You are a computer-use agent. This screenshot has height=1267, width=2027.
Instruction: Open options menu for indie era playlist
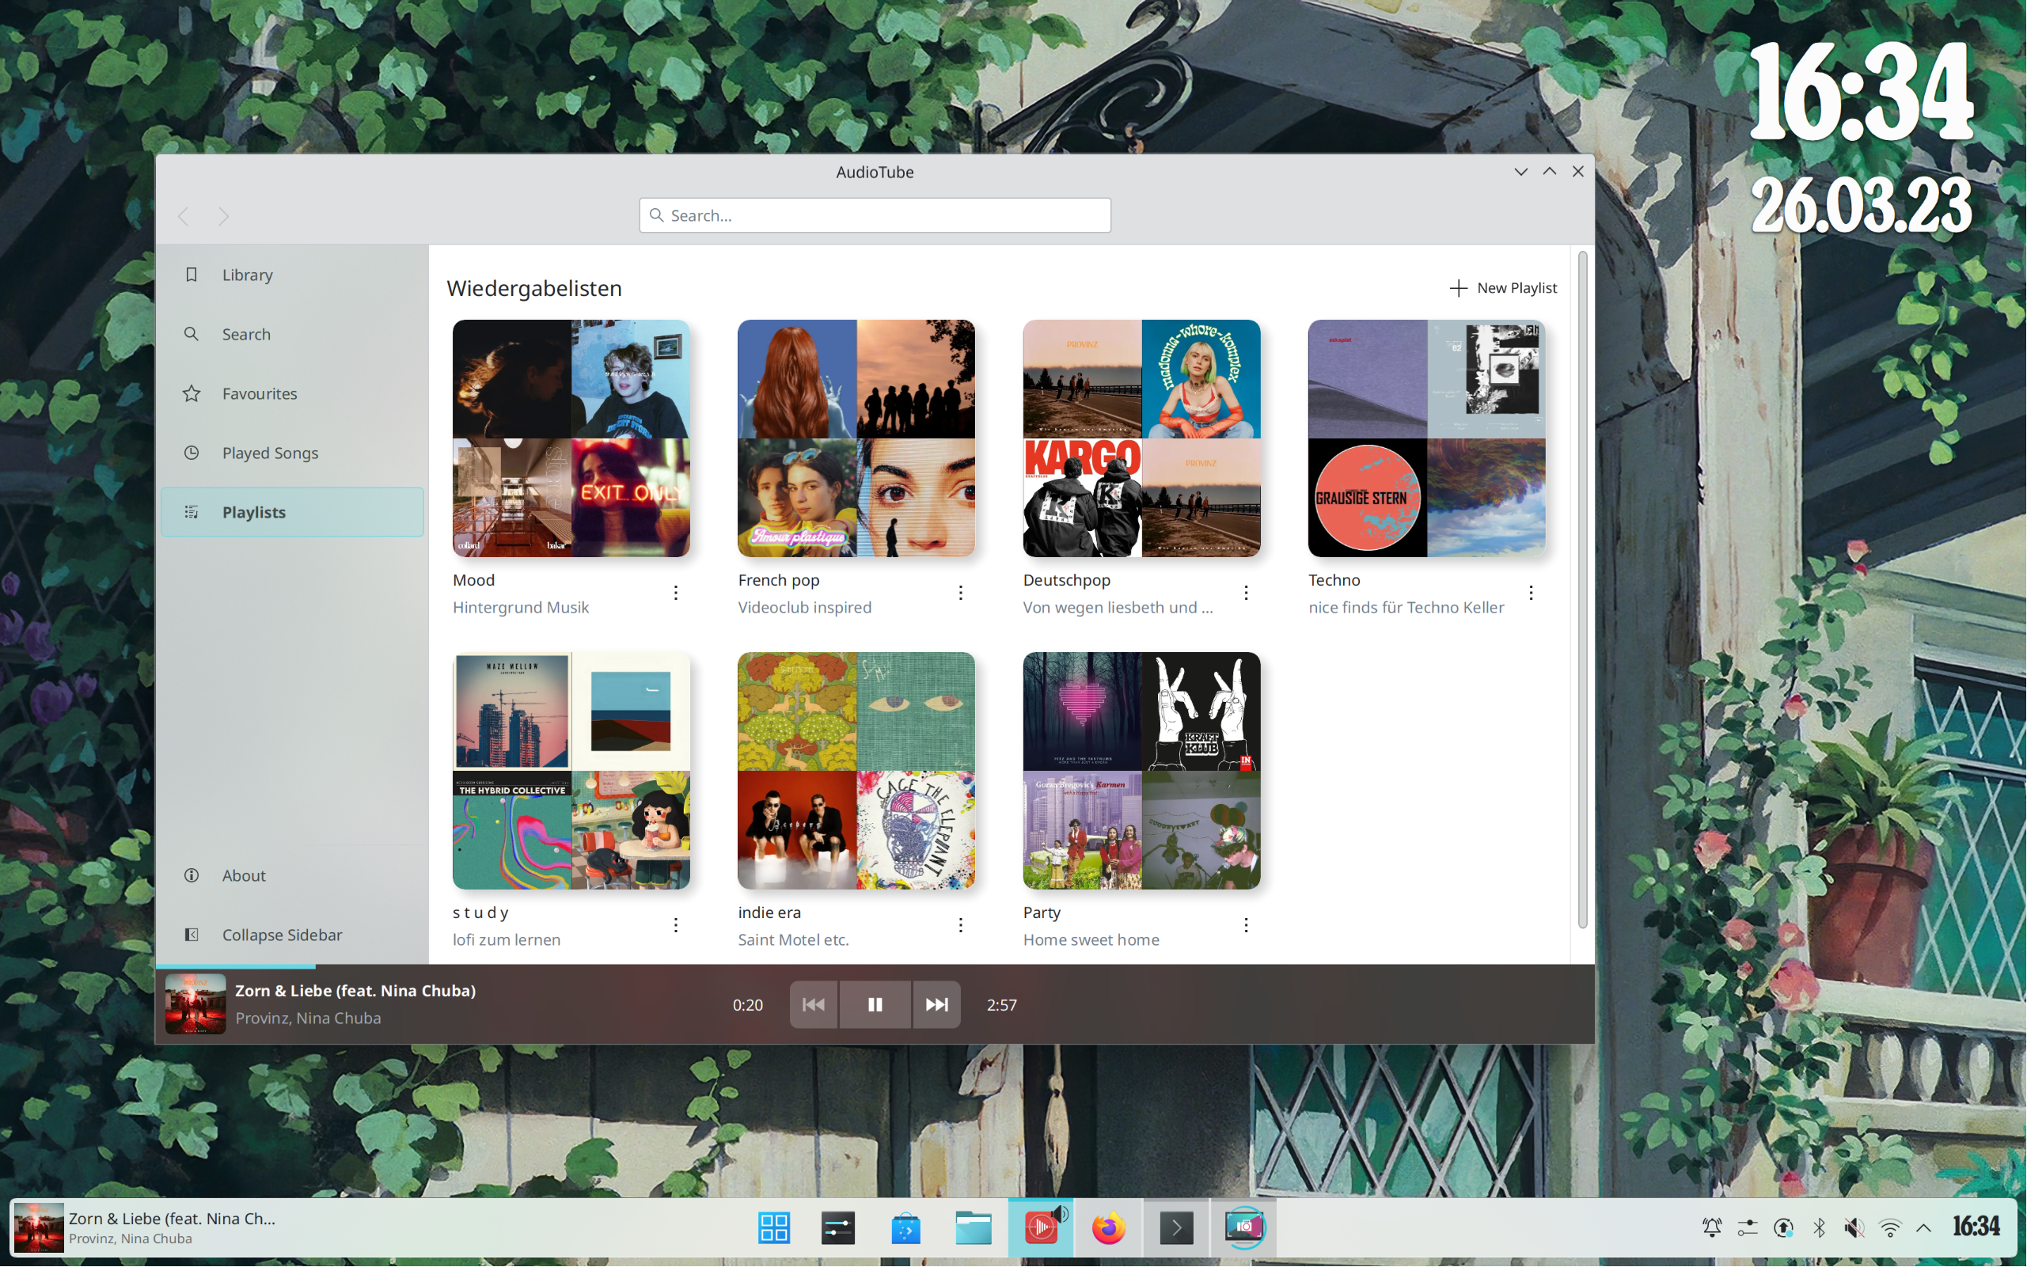960,924
